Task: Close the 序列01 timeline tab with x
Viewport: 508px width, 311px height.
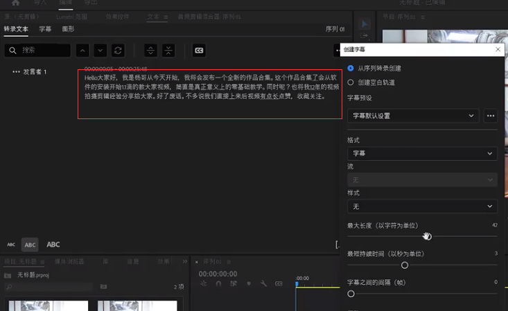Action: point(197,262)
